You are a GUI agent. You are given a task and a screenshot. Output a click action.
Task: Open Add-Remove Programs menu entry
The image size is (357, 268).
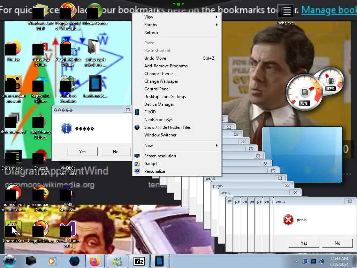pos(177,66)
